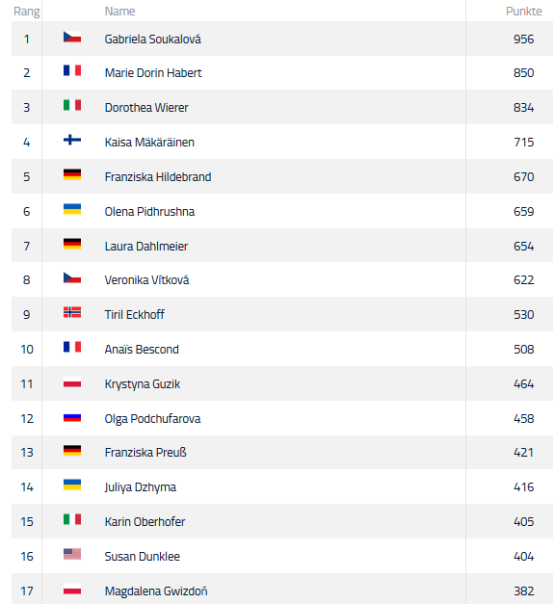
Task: Click the US flag next to Susan Dunklee
Action: point(72,554)
